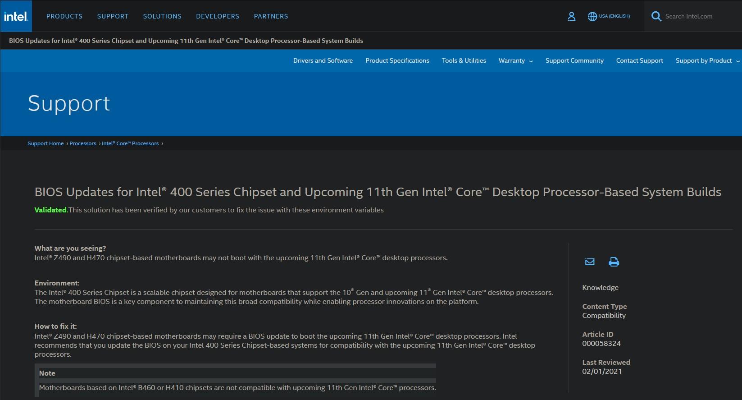Click the search magnifier icon
Image resolution: width=742 pixels, height=400 pixels.
[x=656, y=16]
